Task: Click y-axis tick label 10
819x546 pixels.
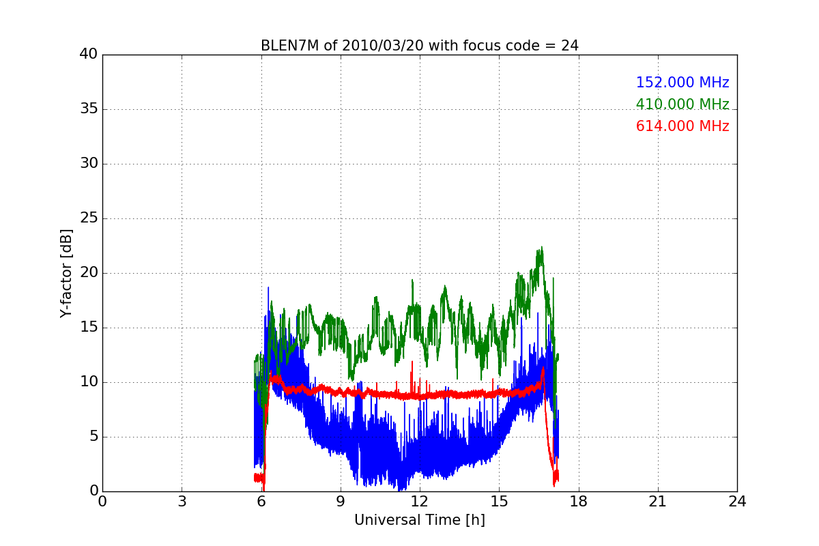Action: coord(89,382)
